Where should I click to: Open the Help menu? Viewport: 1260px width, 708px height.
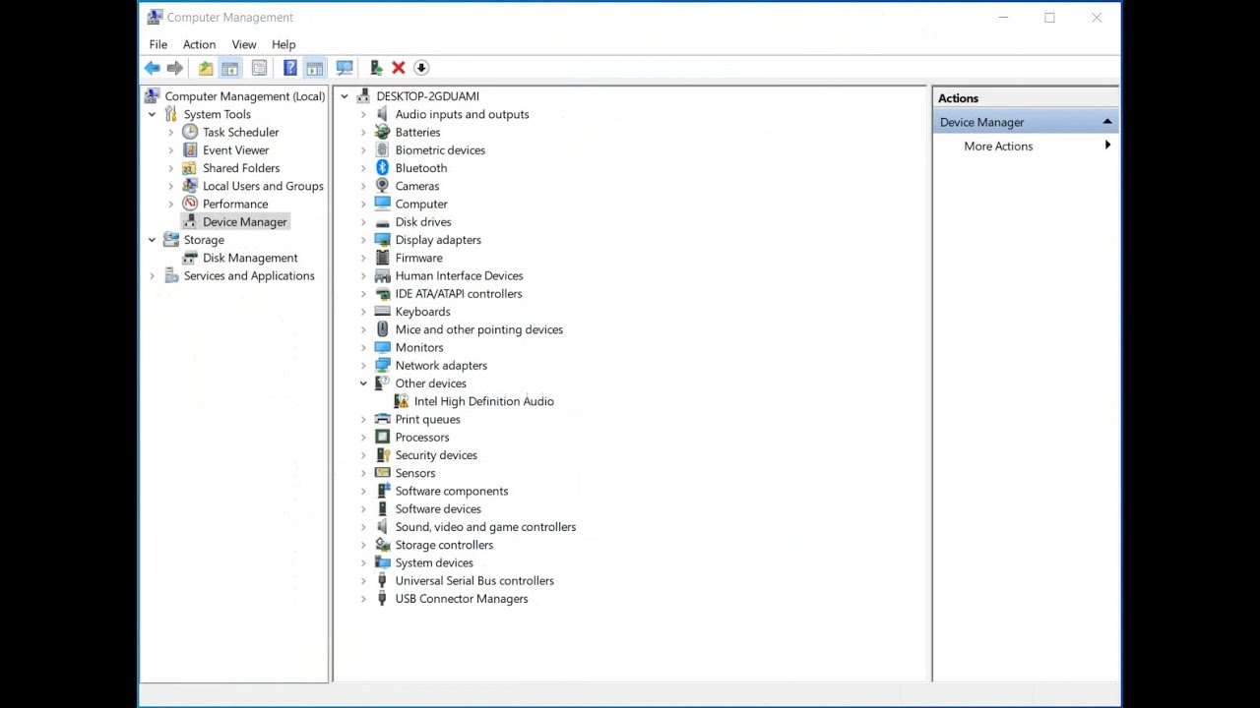[283, 44]
